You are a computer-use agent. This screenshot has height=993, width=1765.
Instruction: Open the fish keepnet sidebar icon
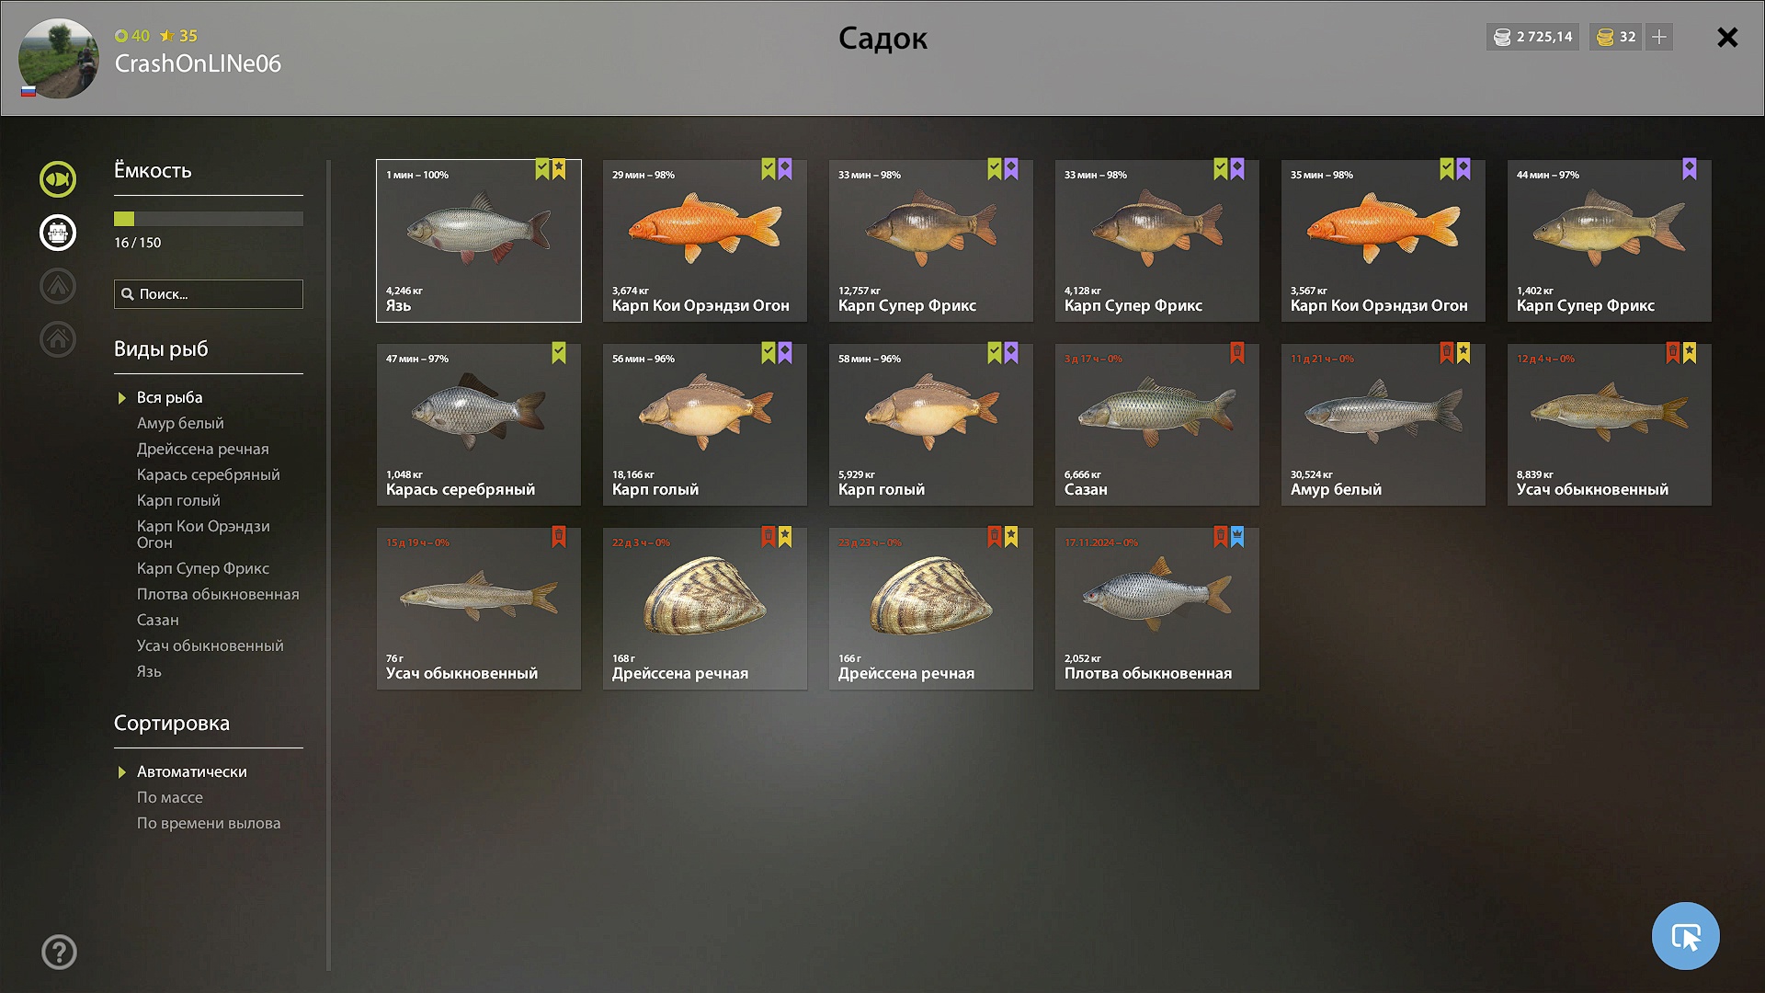click(x=58, y=179)
